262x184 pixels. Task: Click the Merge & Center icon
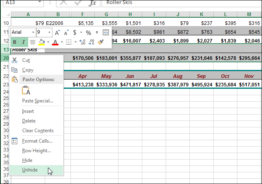pos(106,32)
